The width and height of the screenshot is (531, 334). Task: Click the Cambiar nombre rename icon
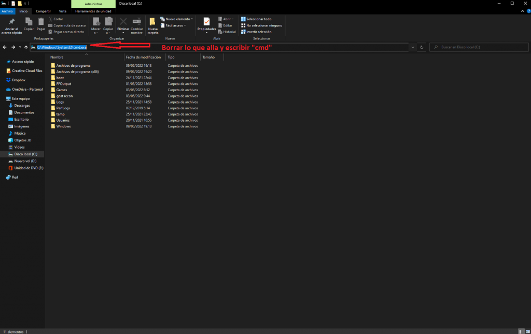[137, 21]
